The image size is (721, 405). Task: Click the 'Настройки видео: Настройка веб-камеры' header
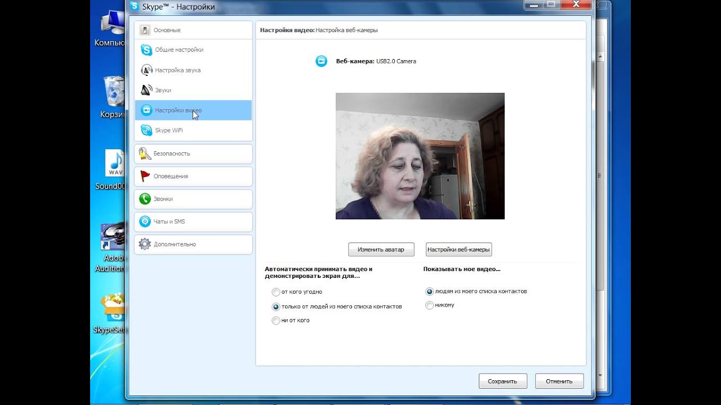point(319,30)
